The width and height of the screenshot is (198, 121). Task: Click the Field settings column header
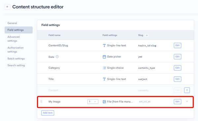coord(110,35)
